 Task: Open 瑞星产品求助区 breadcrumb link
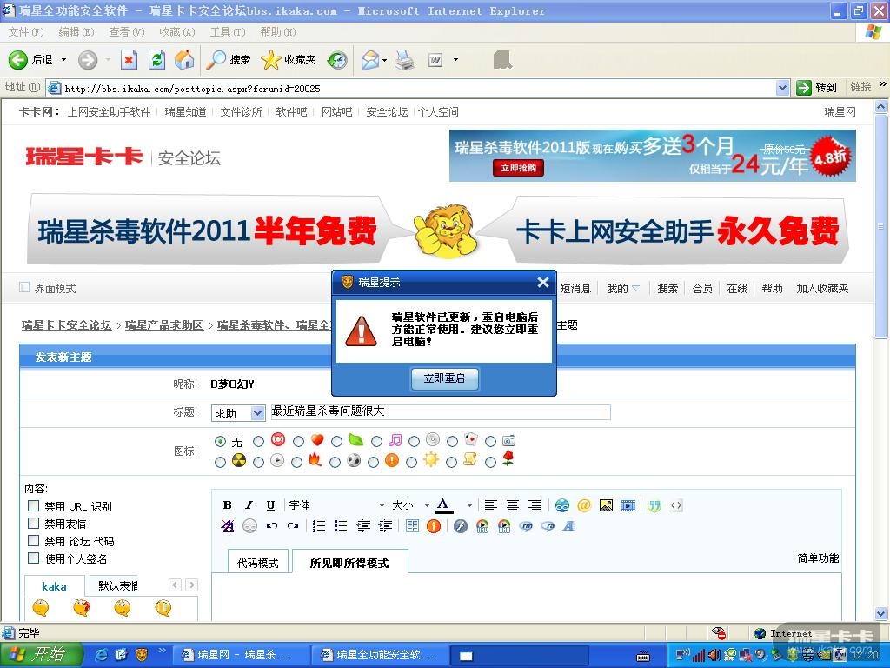[x=164, y=325]
